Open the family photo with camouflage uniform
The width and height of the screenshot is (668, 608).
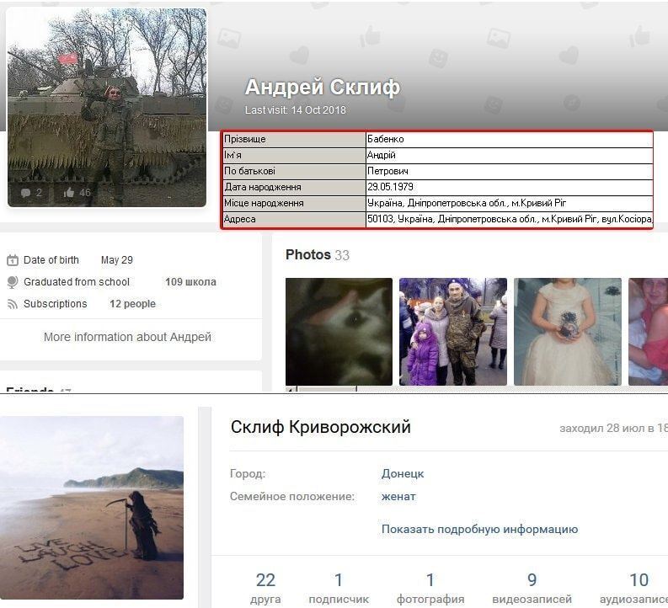tap(453, 331)
